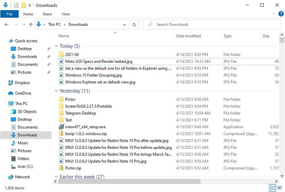
Task: Click the Search Downloads field
Action: pos(212,25)
